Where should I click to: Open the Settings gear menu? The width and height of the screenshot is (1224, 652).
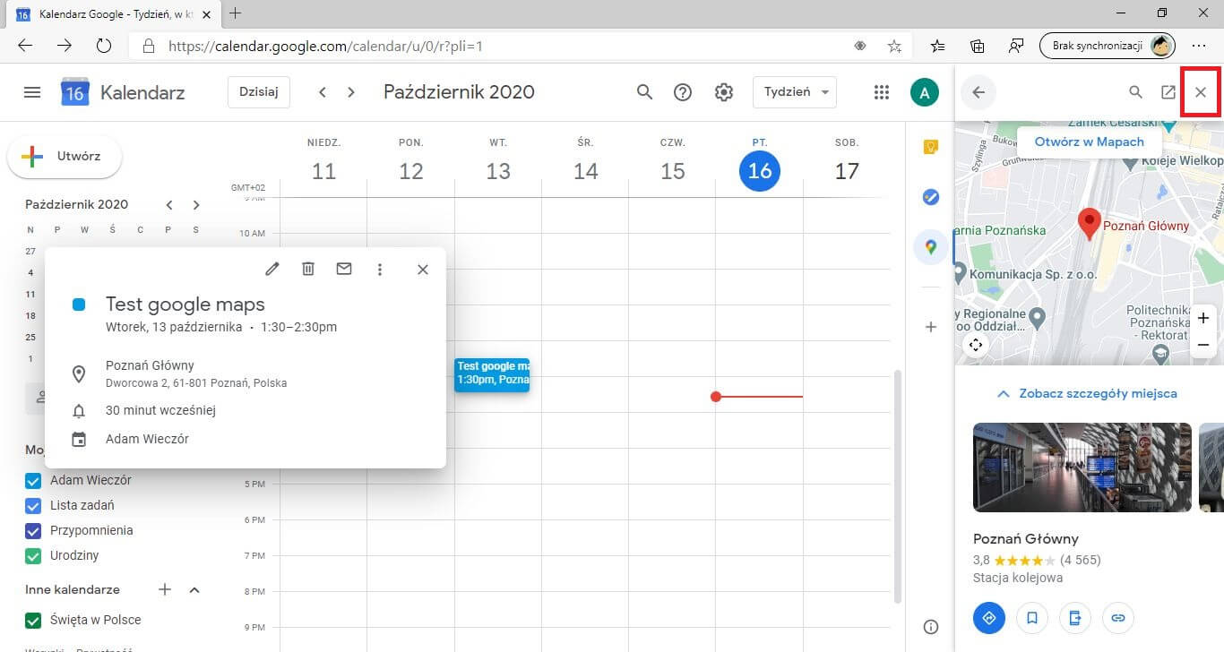point(724,92)
